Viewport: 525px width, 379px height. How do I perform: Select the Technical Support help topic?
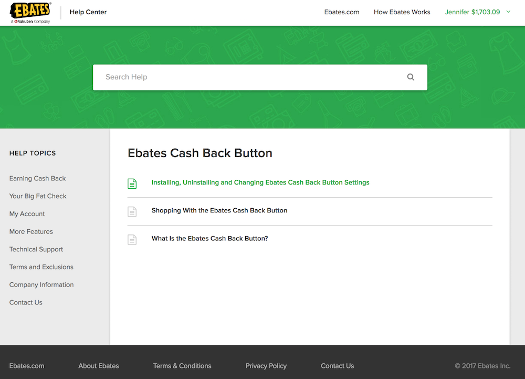[x=36, y=249]
